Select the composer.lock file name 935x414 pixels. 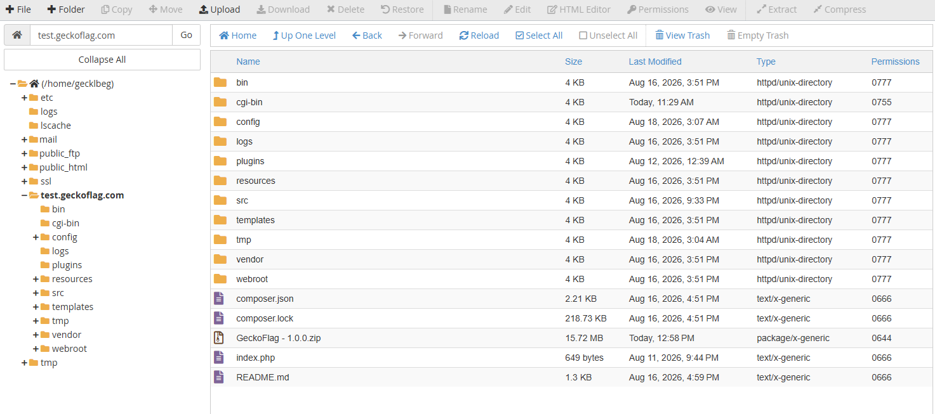[265, 318]
